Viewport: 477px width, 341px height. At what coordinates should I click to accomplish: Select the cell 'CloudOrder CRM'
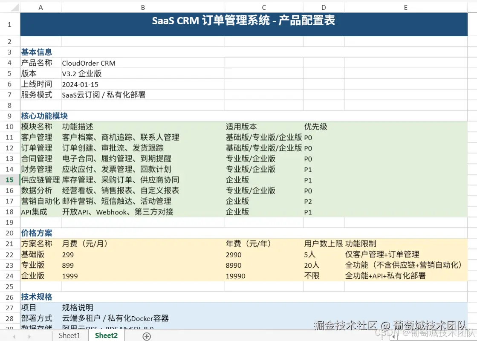143,63
